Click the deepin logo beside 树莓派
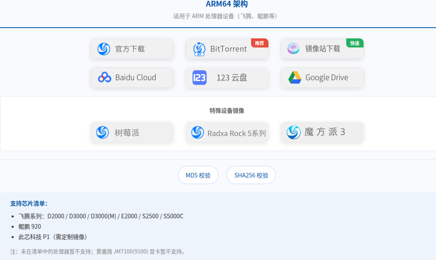 coord(103,132)
